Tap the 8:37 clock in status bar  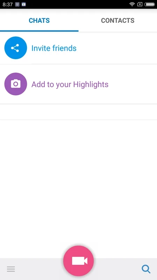coord(7,5)
